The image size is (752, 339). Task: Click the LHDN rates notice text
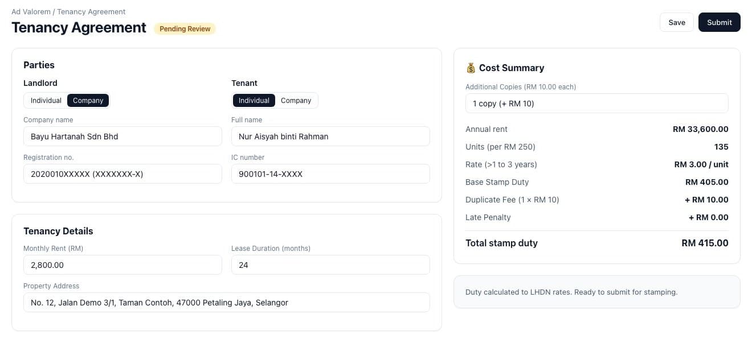coord(571,292)
